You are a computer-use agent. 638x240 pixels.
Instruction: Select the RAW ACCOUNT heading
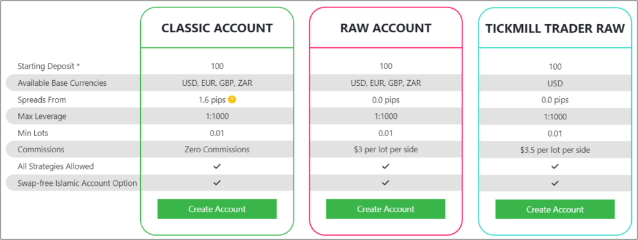(386, 28)
